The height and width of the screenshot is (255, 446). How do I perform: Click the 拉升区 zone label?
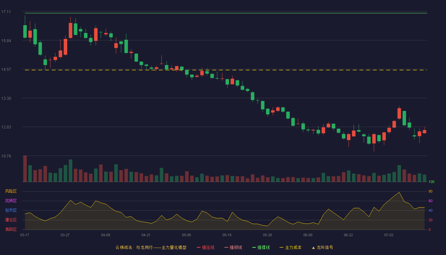[11, 210]
